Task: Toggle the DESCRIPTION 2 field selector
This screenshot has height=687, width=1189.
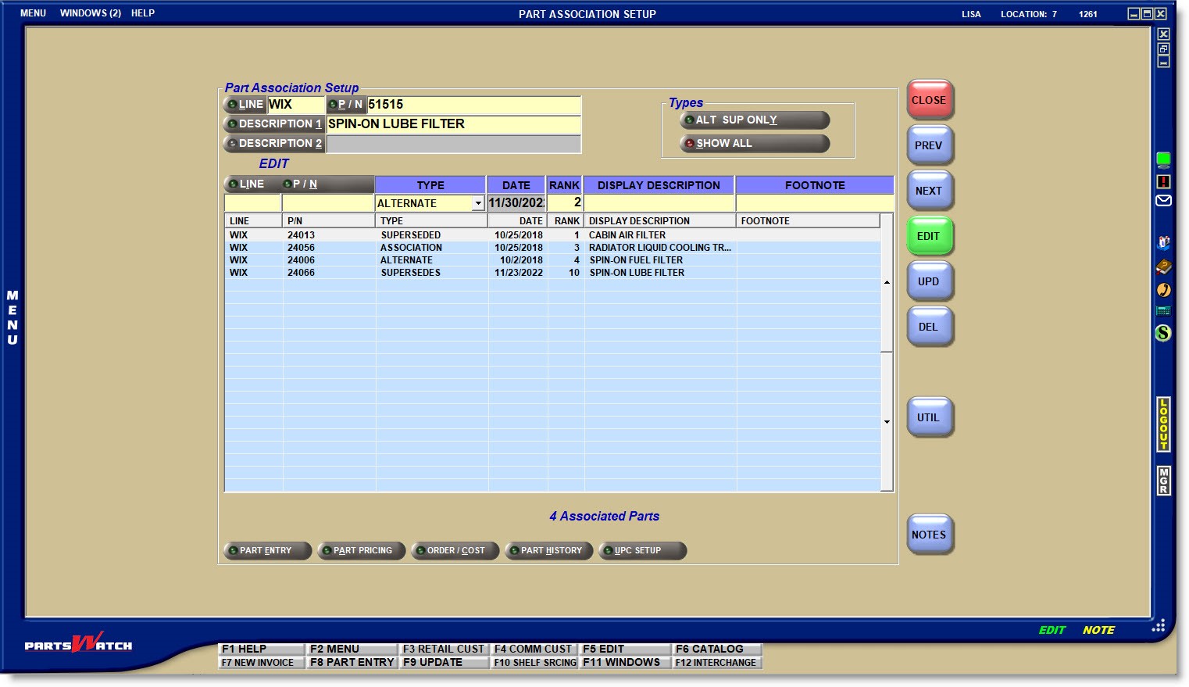Action: (274, 144)
